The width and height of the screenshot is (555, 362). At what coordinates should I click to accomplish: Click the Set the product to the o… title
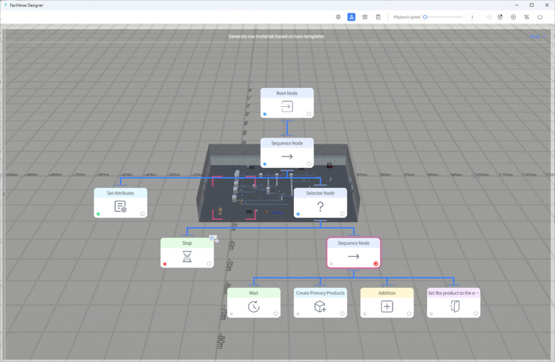pyautogui.click(x=454, y=293)
